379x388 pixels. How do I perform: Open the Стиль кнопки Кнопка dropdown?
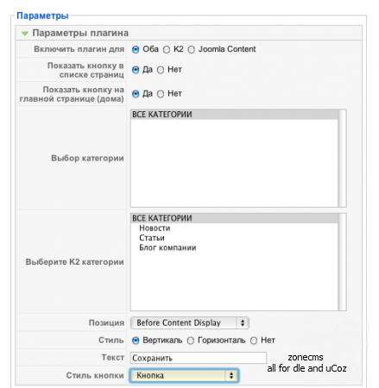tap(184, 375)
